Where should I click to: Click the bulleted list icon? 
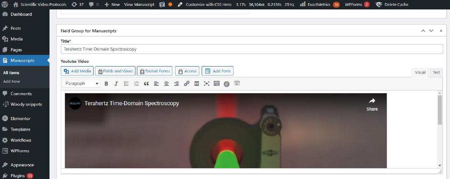(126, 84)
